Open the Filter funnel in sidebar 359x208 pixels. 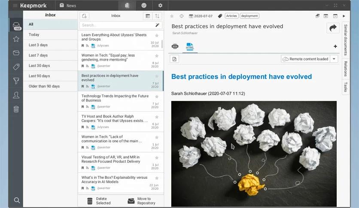coord(16,81)
